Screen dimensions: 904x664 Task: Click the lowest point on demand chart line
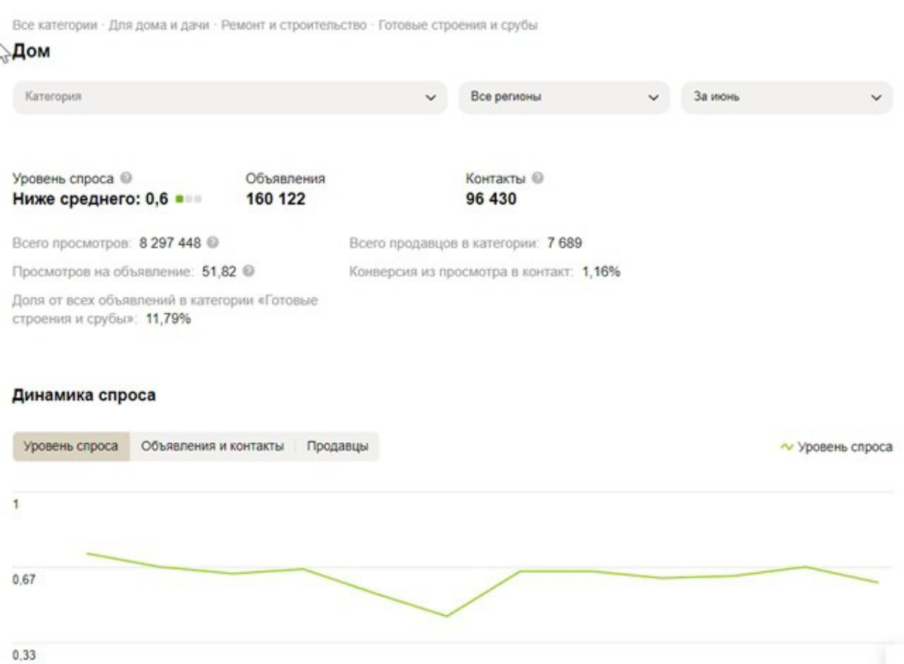coord(446,616)
